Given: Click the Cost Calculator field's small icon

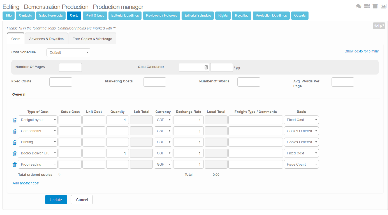Looking at the screenshot, I should (x=206, y=67).
